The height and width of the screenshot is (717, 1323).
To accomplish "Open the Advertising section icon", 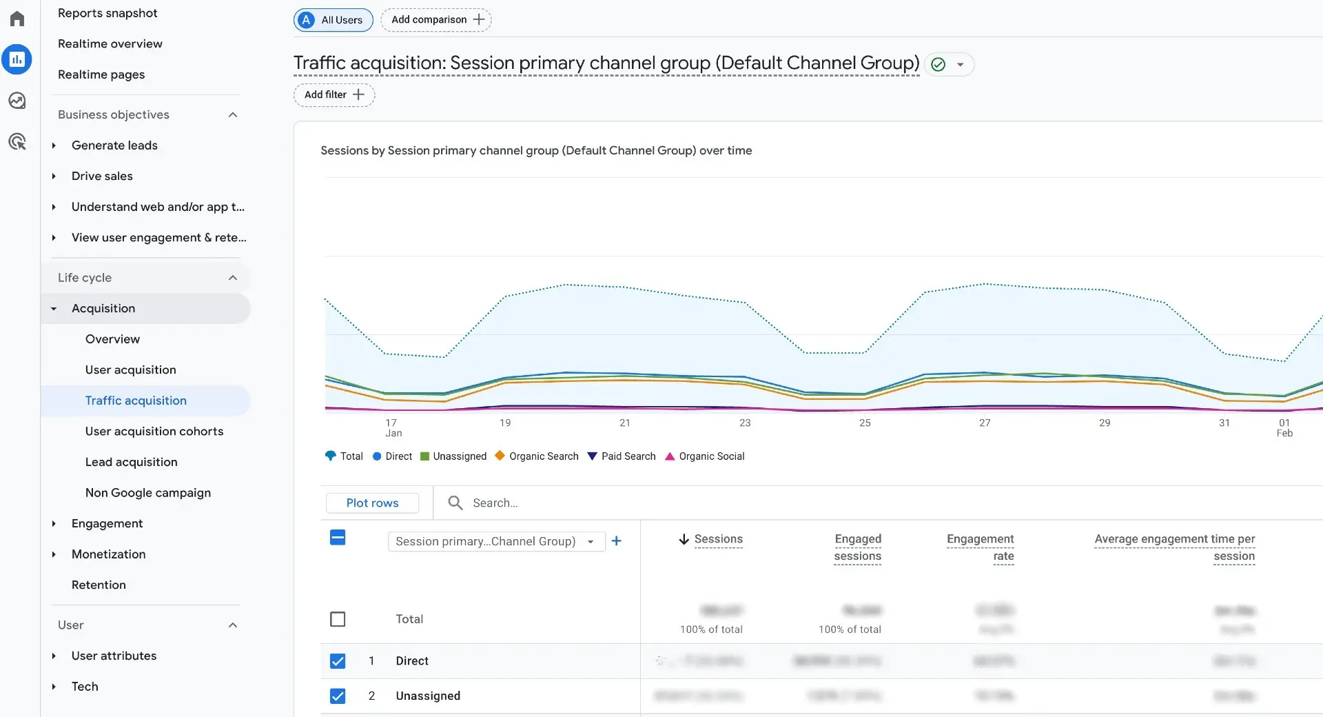I will pyautogui.click(x=17, y=141).
